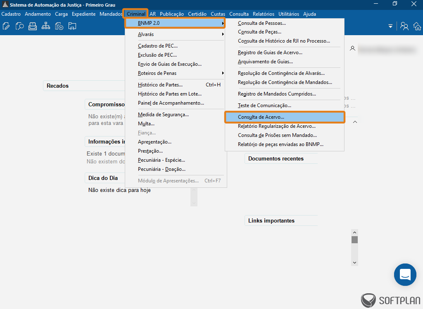Select BNMP 2.0 submenu item
The height and width of the screenshot is (309, 423).
point(175,23)
